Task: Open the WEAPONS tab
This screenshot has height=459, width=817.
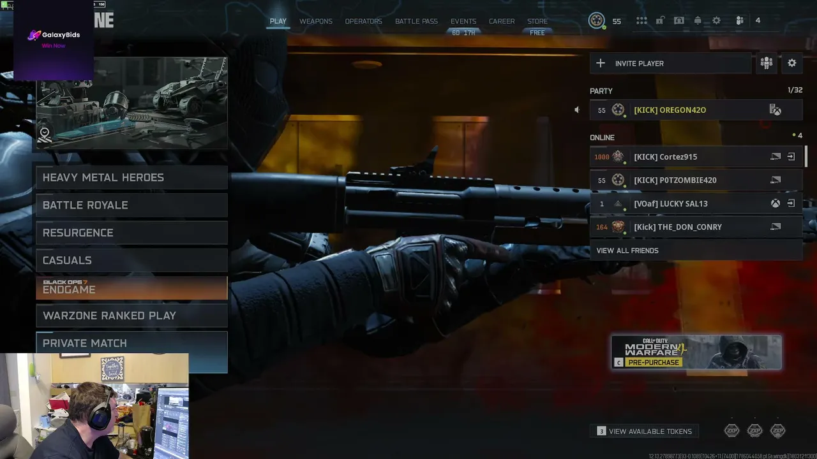Action: [316, 21]
